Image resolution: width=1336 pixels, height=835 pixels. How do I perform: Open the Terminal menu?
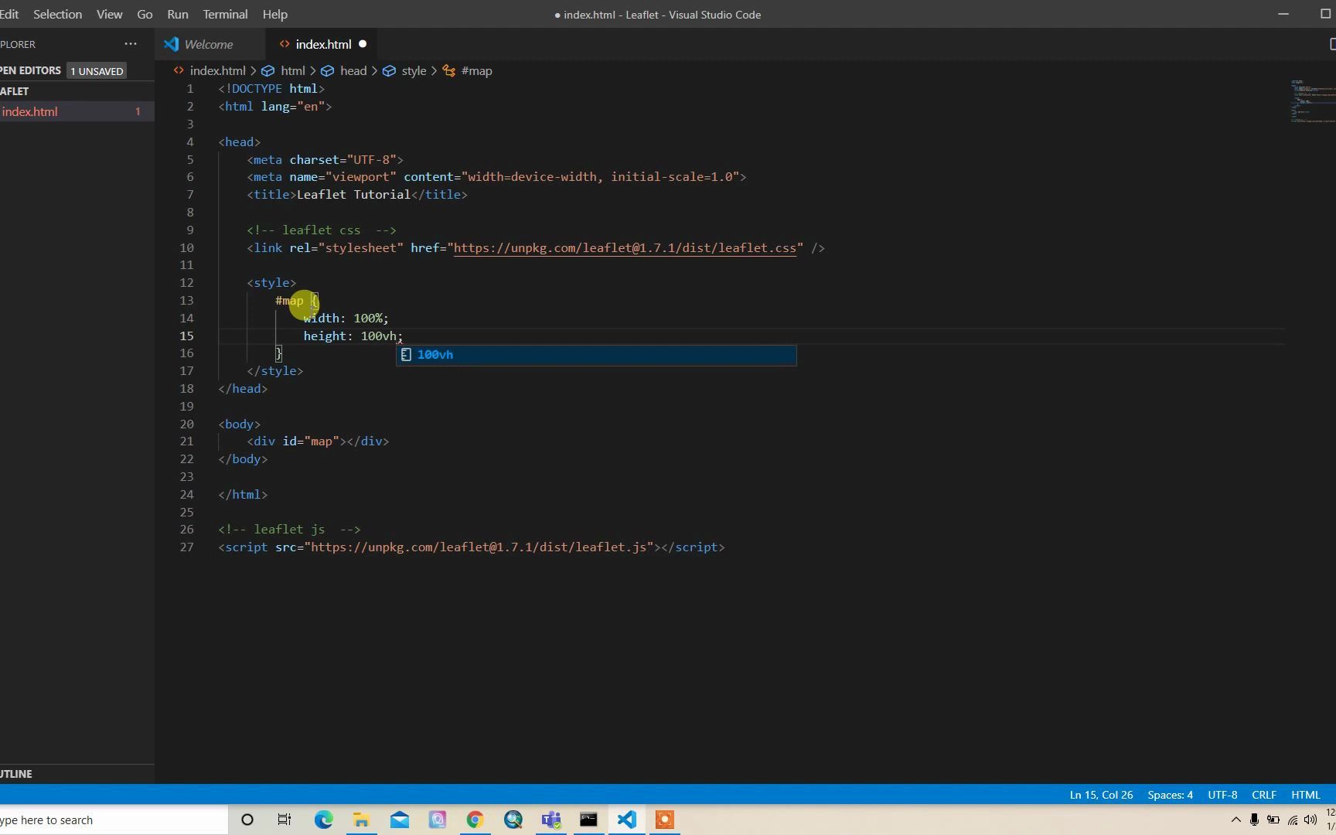pos(225,14)
